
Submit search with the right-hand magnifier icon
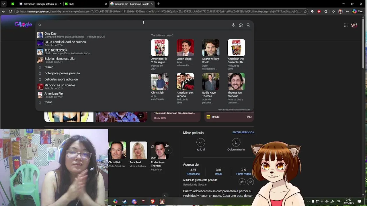[x=248, y=25]
